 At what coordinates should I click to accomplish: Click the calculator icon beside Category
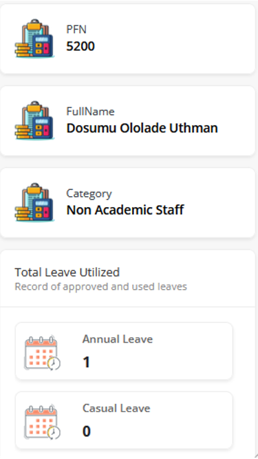pyautogui.click(x=34, y=202)
